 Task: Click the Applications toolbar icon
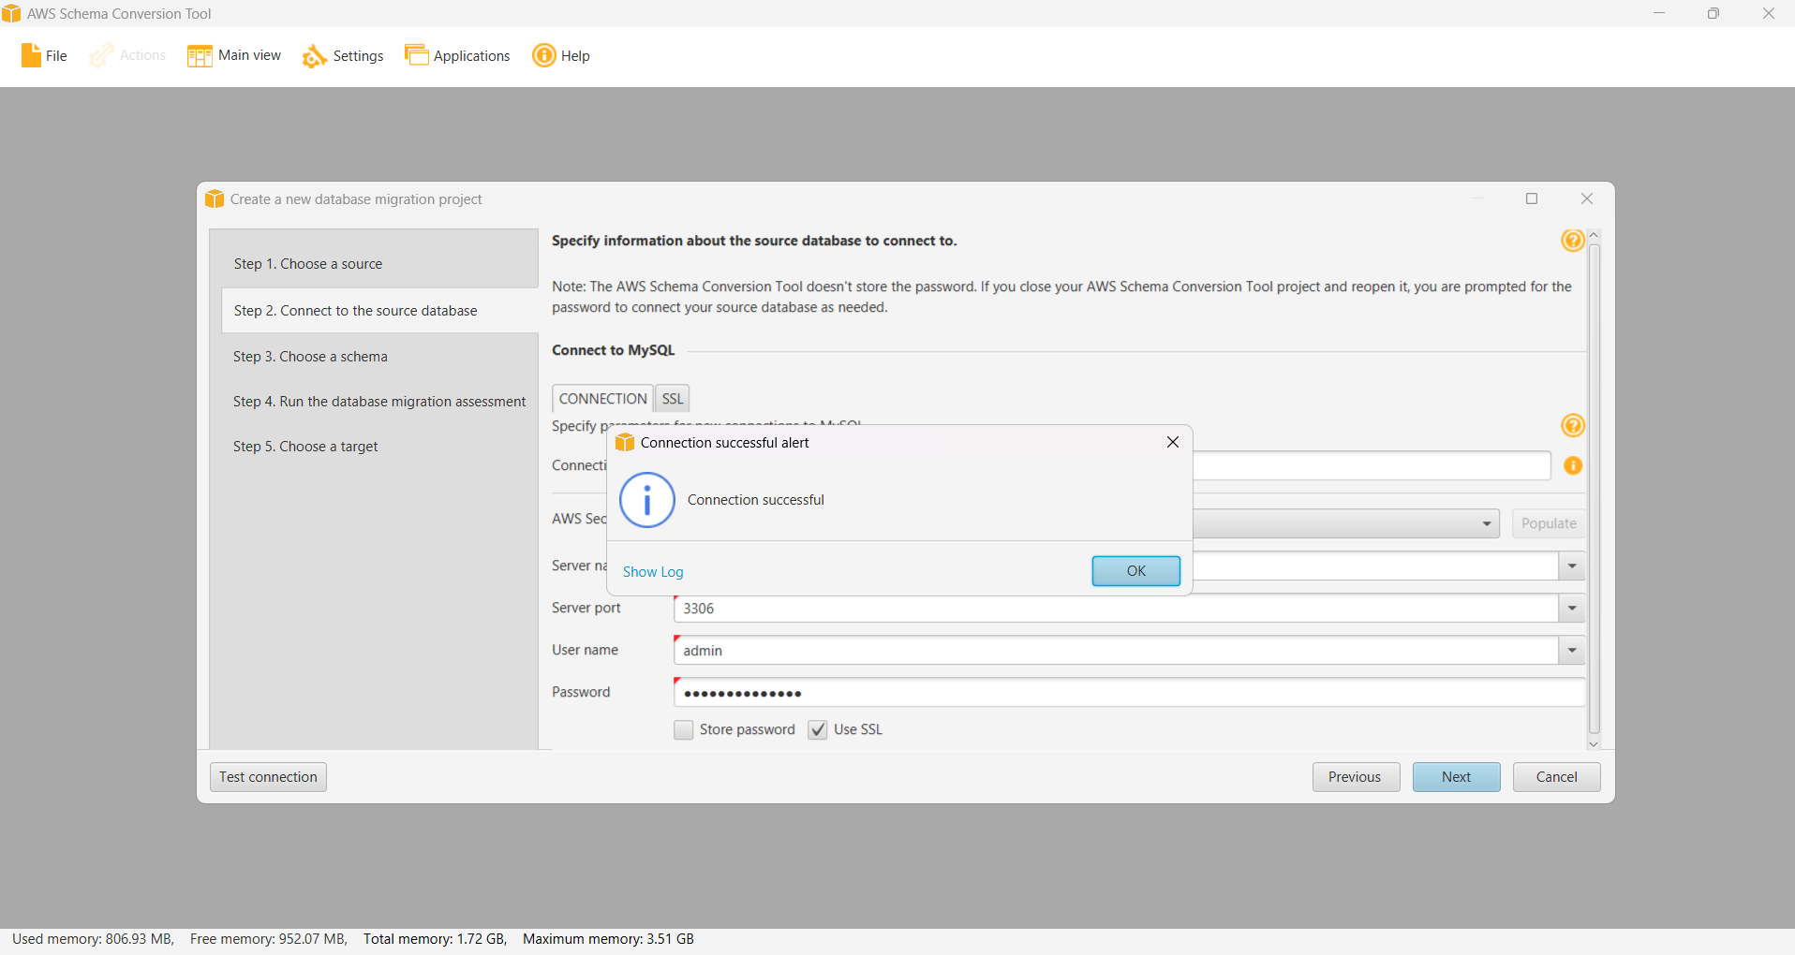pyautogui.click(x=416, y=55)
